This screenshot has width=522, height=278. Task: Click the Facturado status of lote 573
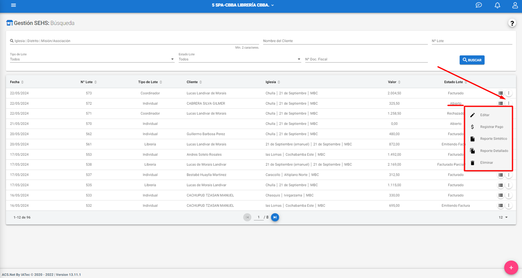(x=456, y=93)
